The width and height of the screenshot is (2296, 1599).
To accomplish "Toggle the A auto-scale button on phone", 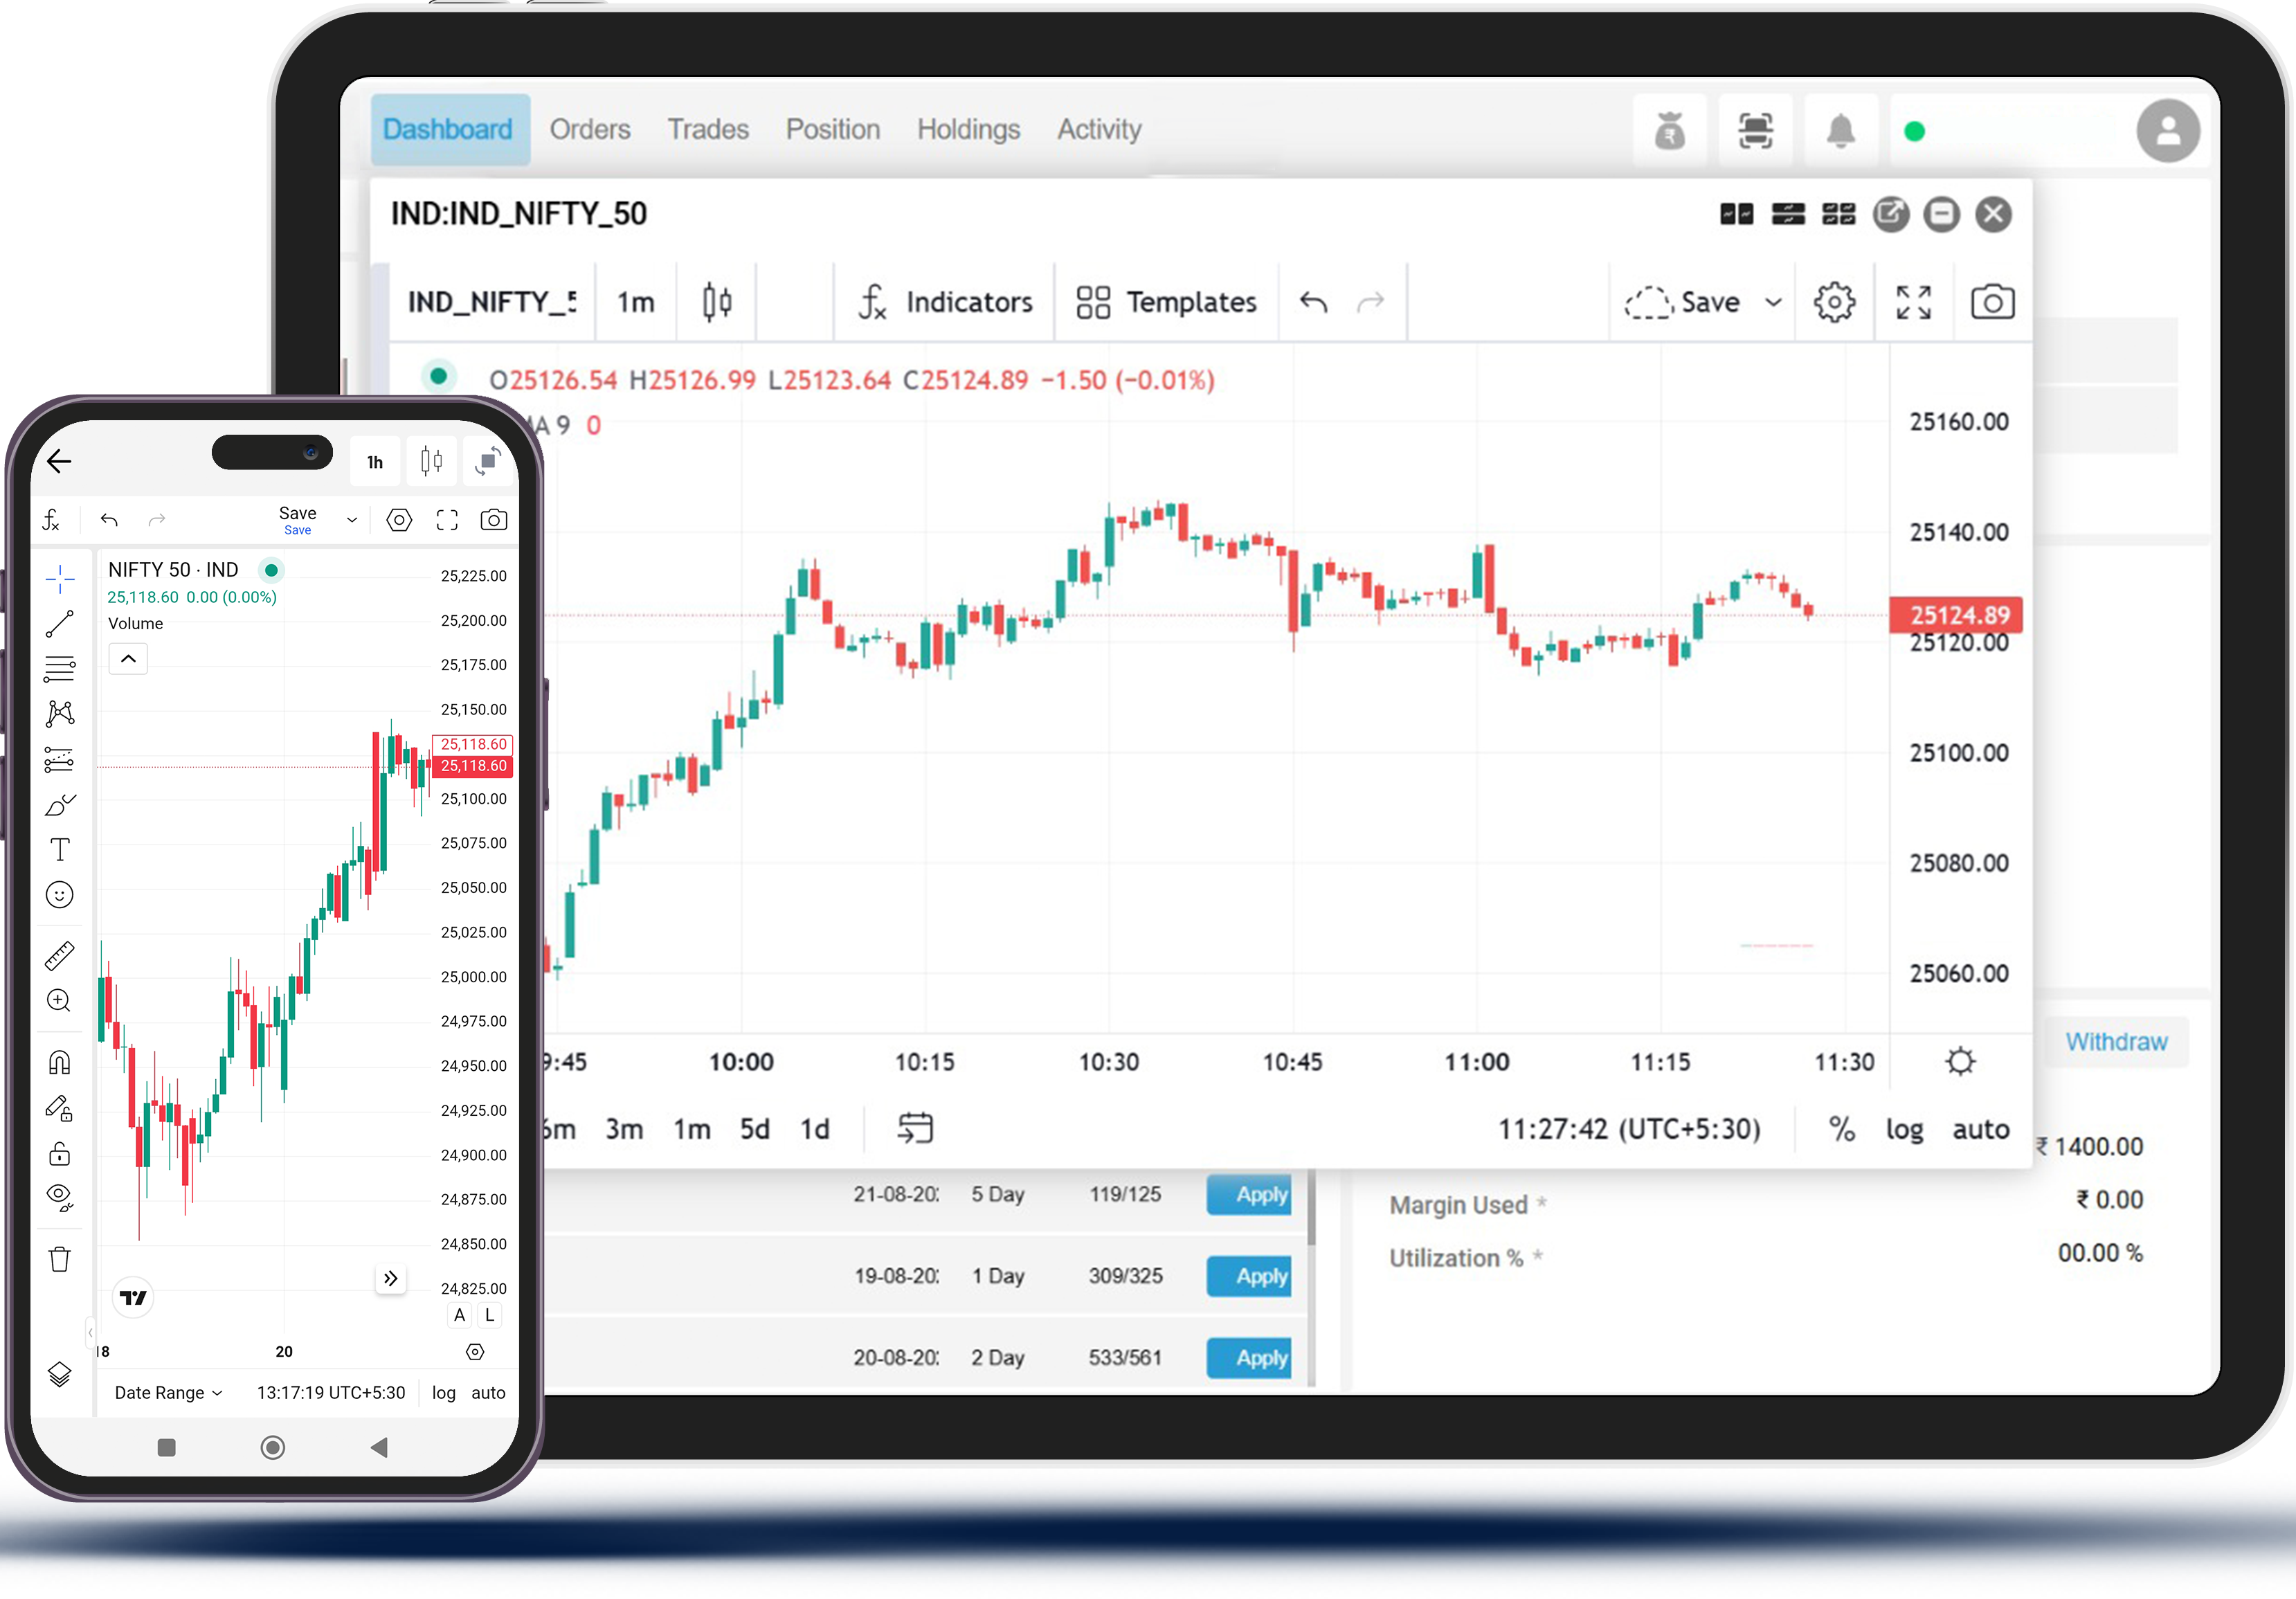I will click(x=460, y=1315).
